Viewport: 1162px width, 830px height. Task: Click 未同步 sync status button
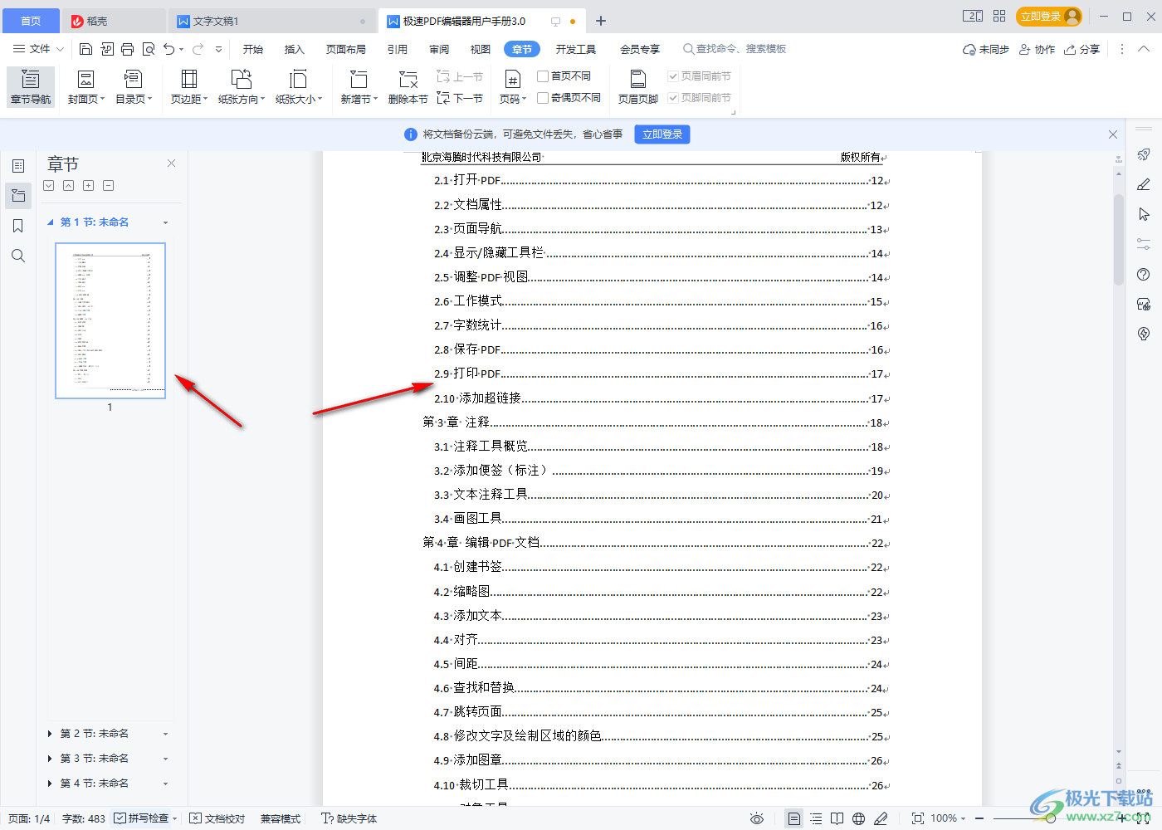986,49
